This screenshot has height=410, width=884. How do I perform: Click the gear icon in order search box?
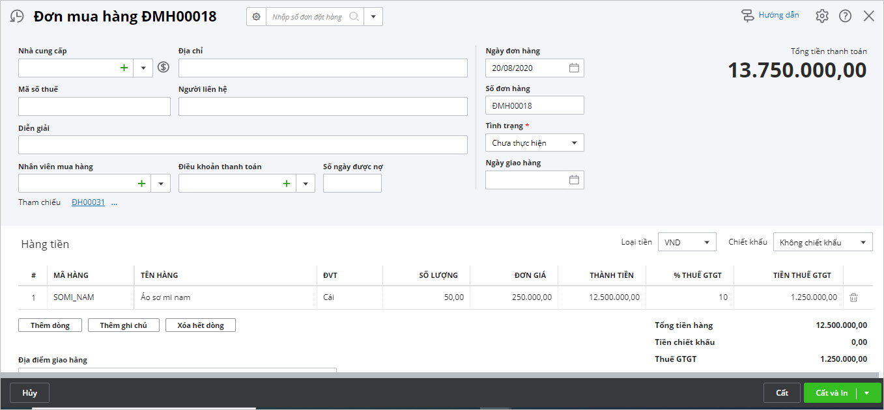tap(256, 17)
